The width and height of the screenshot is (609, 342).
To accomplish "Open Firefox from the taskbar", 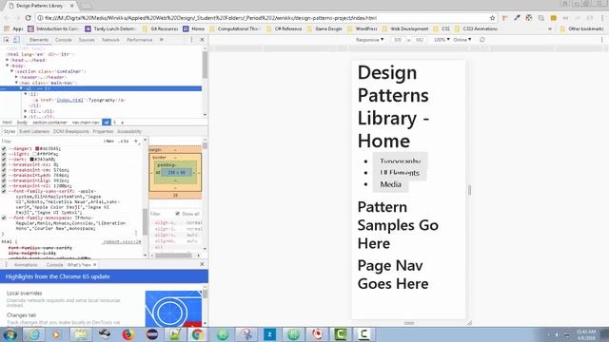I will tap(128, 334).
